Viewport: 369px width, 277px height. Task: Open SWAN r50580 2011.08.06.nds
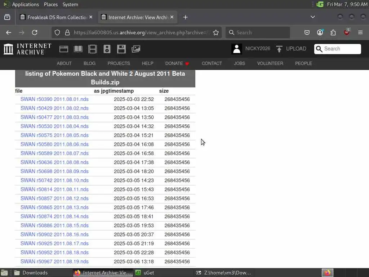click(x=54, y=144)
